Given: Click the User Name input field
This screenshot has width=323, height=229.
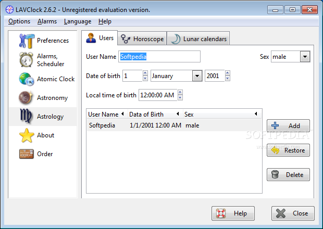Looking at the screenshot, I should [x=159, y=57].
